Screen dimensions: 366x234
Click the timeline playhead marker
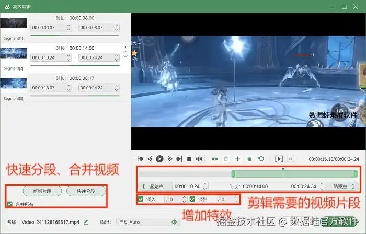click(x=283, y=172)
